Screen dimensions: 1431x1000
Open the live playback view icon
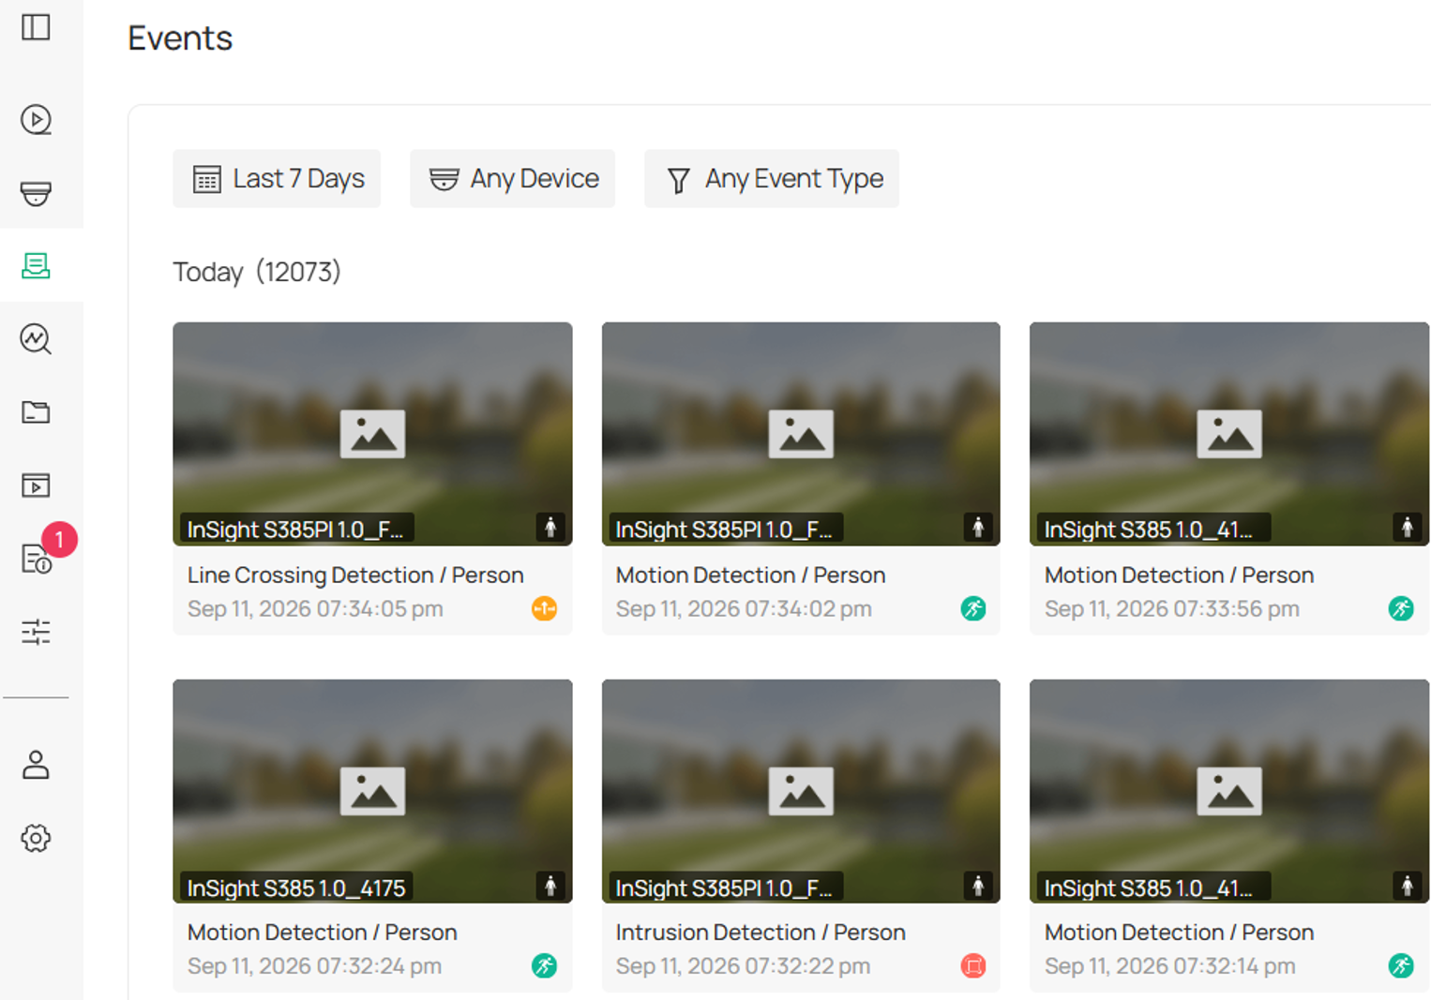[x=36, y=120]
